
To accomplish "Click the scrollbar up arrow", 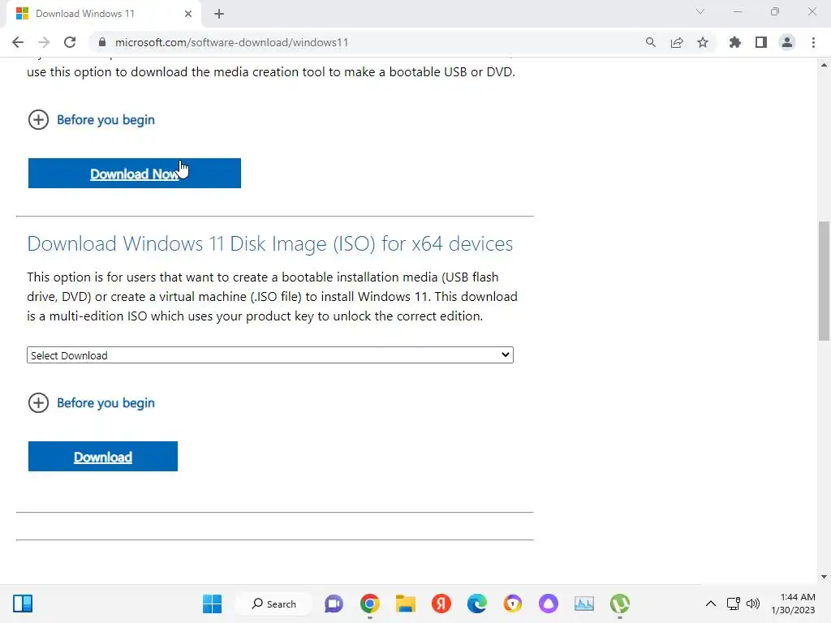I will point(824,65).
